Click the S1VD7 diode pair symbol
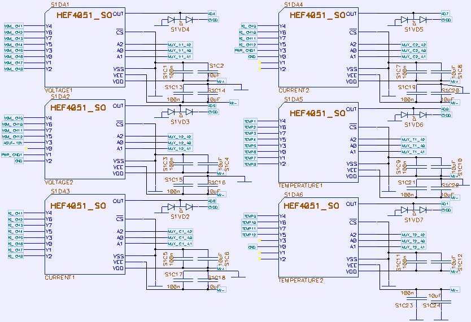Viewport: 471px width, 322px height. (413, 210)
